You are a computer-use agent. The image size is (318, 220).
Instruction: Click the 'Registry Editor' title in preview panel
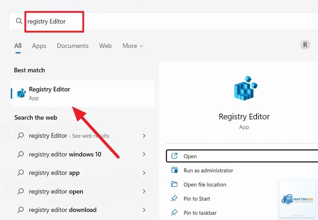tap(244, 117)
